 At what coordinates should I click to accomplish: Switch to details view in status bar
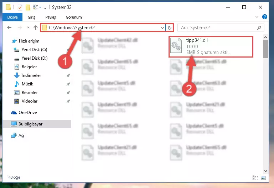click(255, 178)
